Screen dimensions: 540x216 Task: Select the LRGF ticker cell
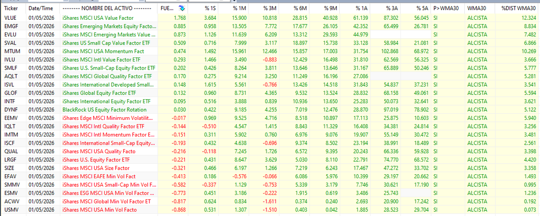click(x=13, y=160)
